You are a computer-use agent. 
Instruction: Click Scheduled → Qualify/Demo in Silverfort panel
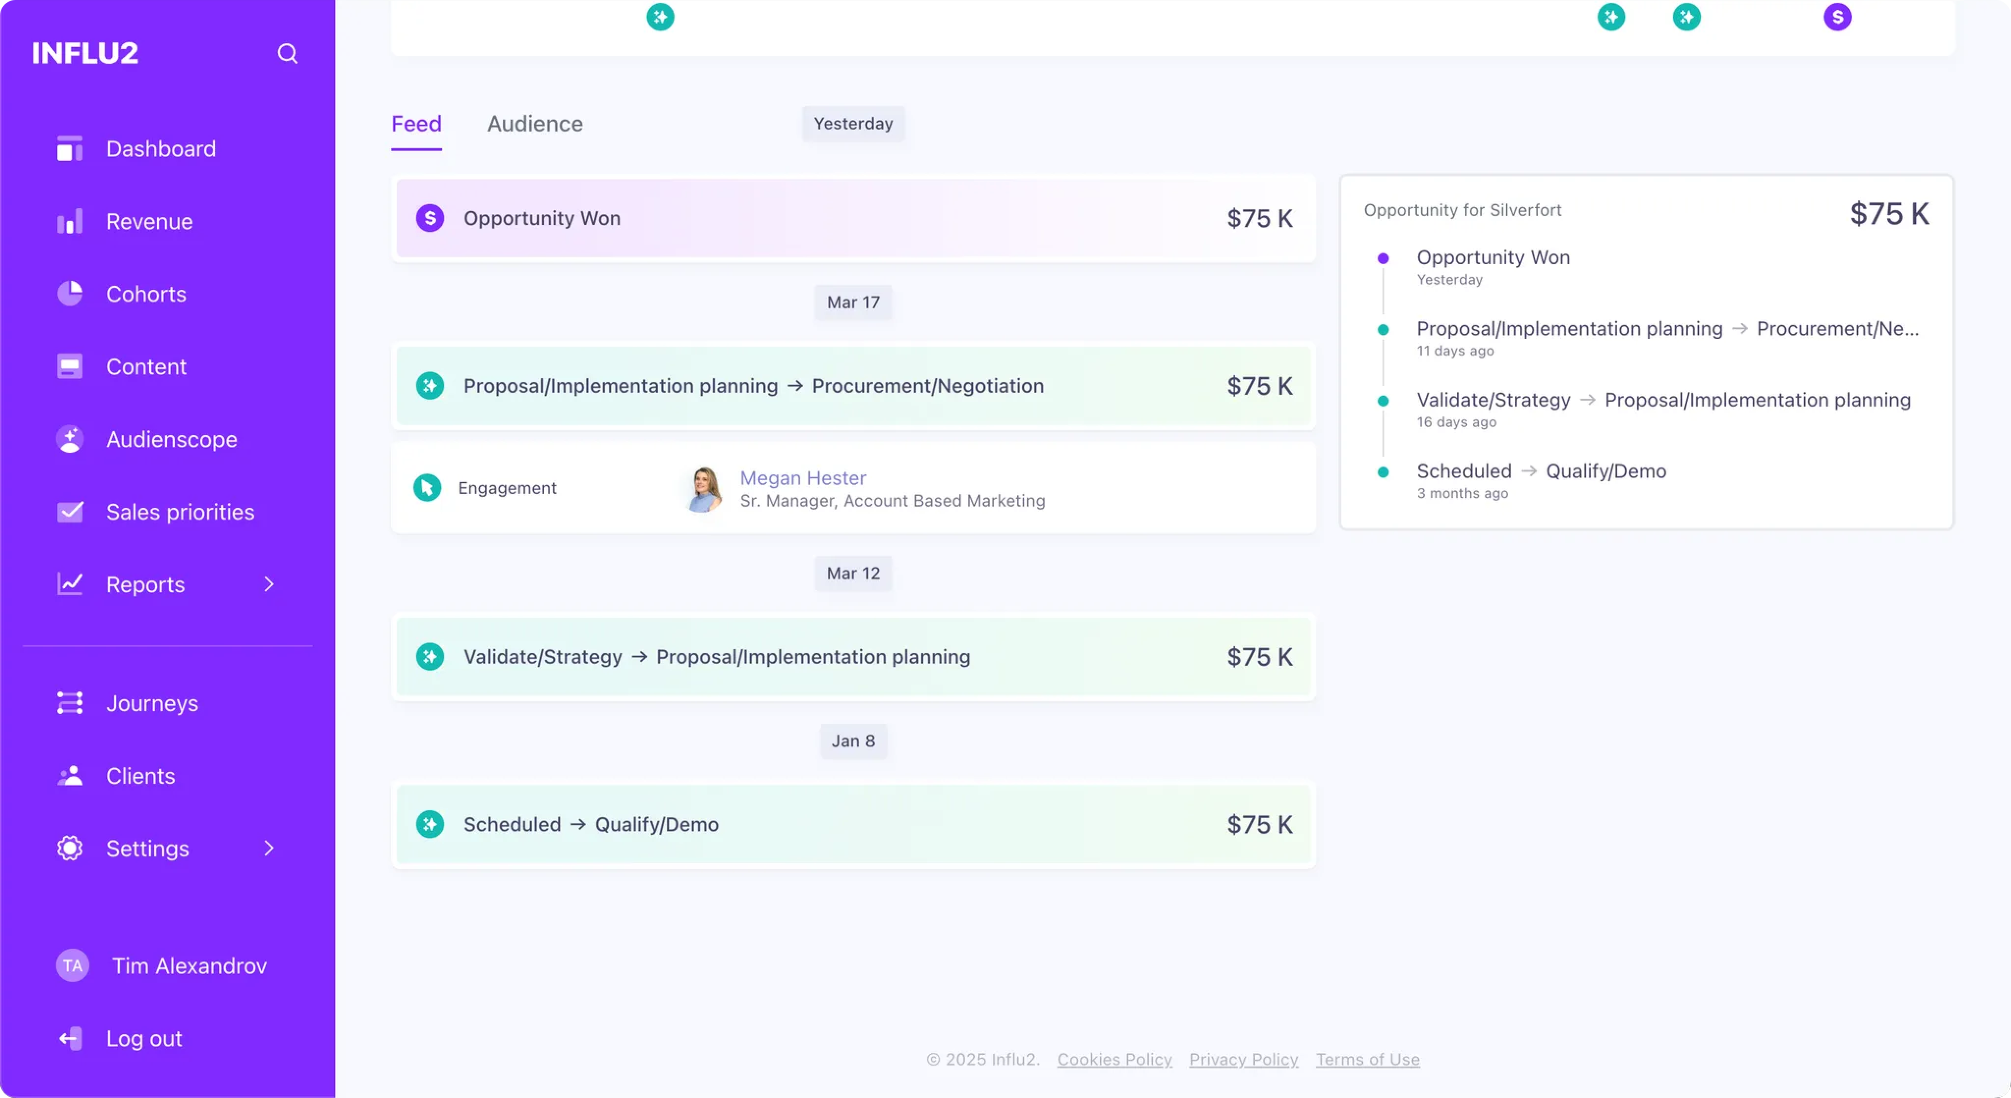pyautogui.click(x=1541, y=471)
